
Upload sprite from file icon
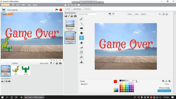(x=57, y=63)
